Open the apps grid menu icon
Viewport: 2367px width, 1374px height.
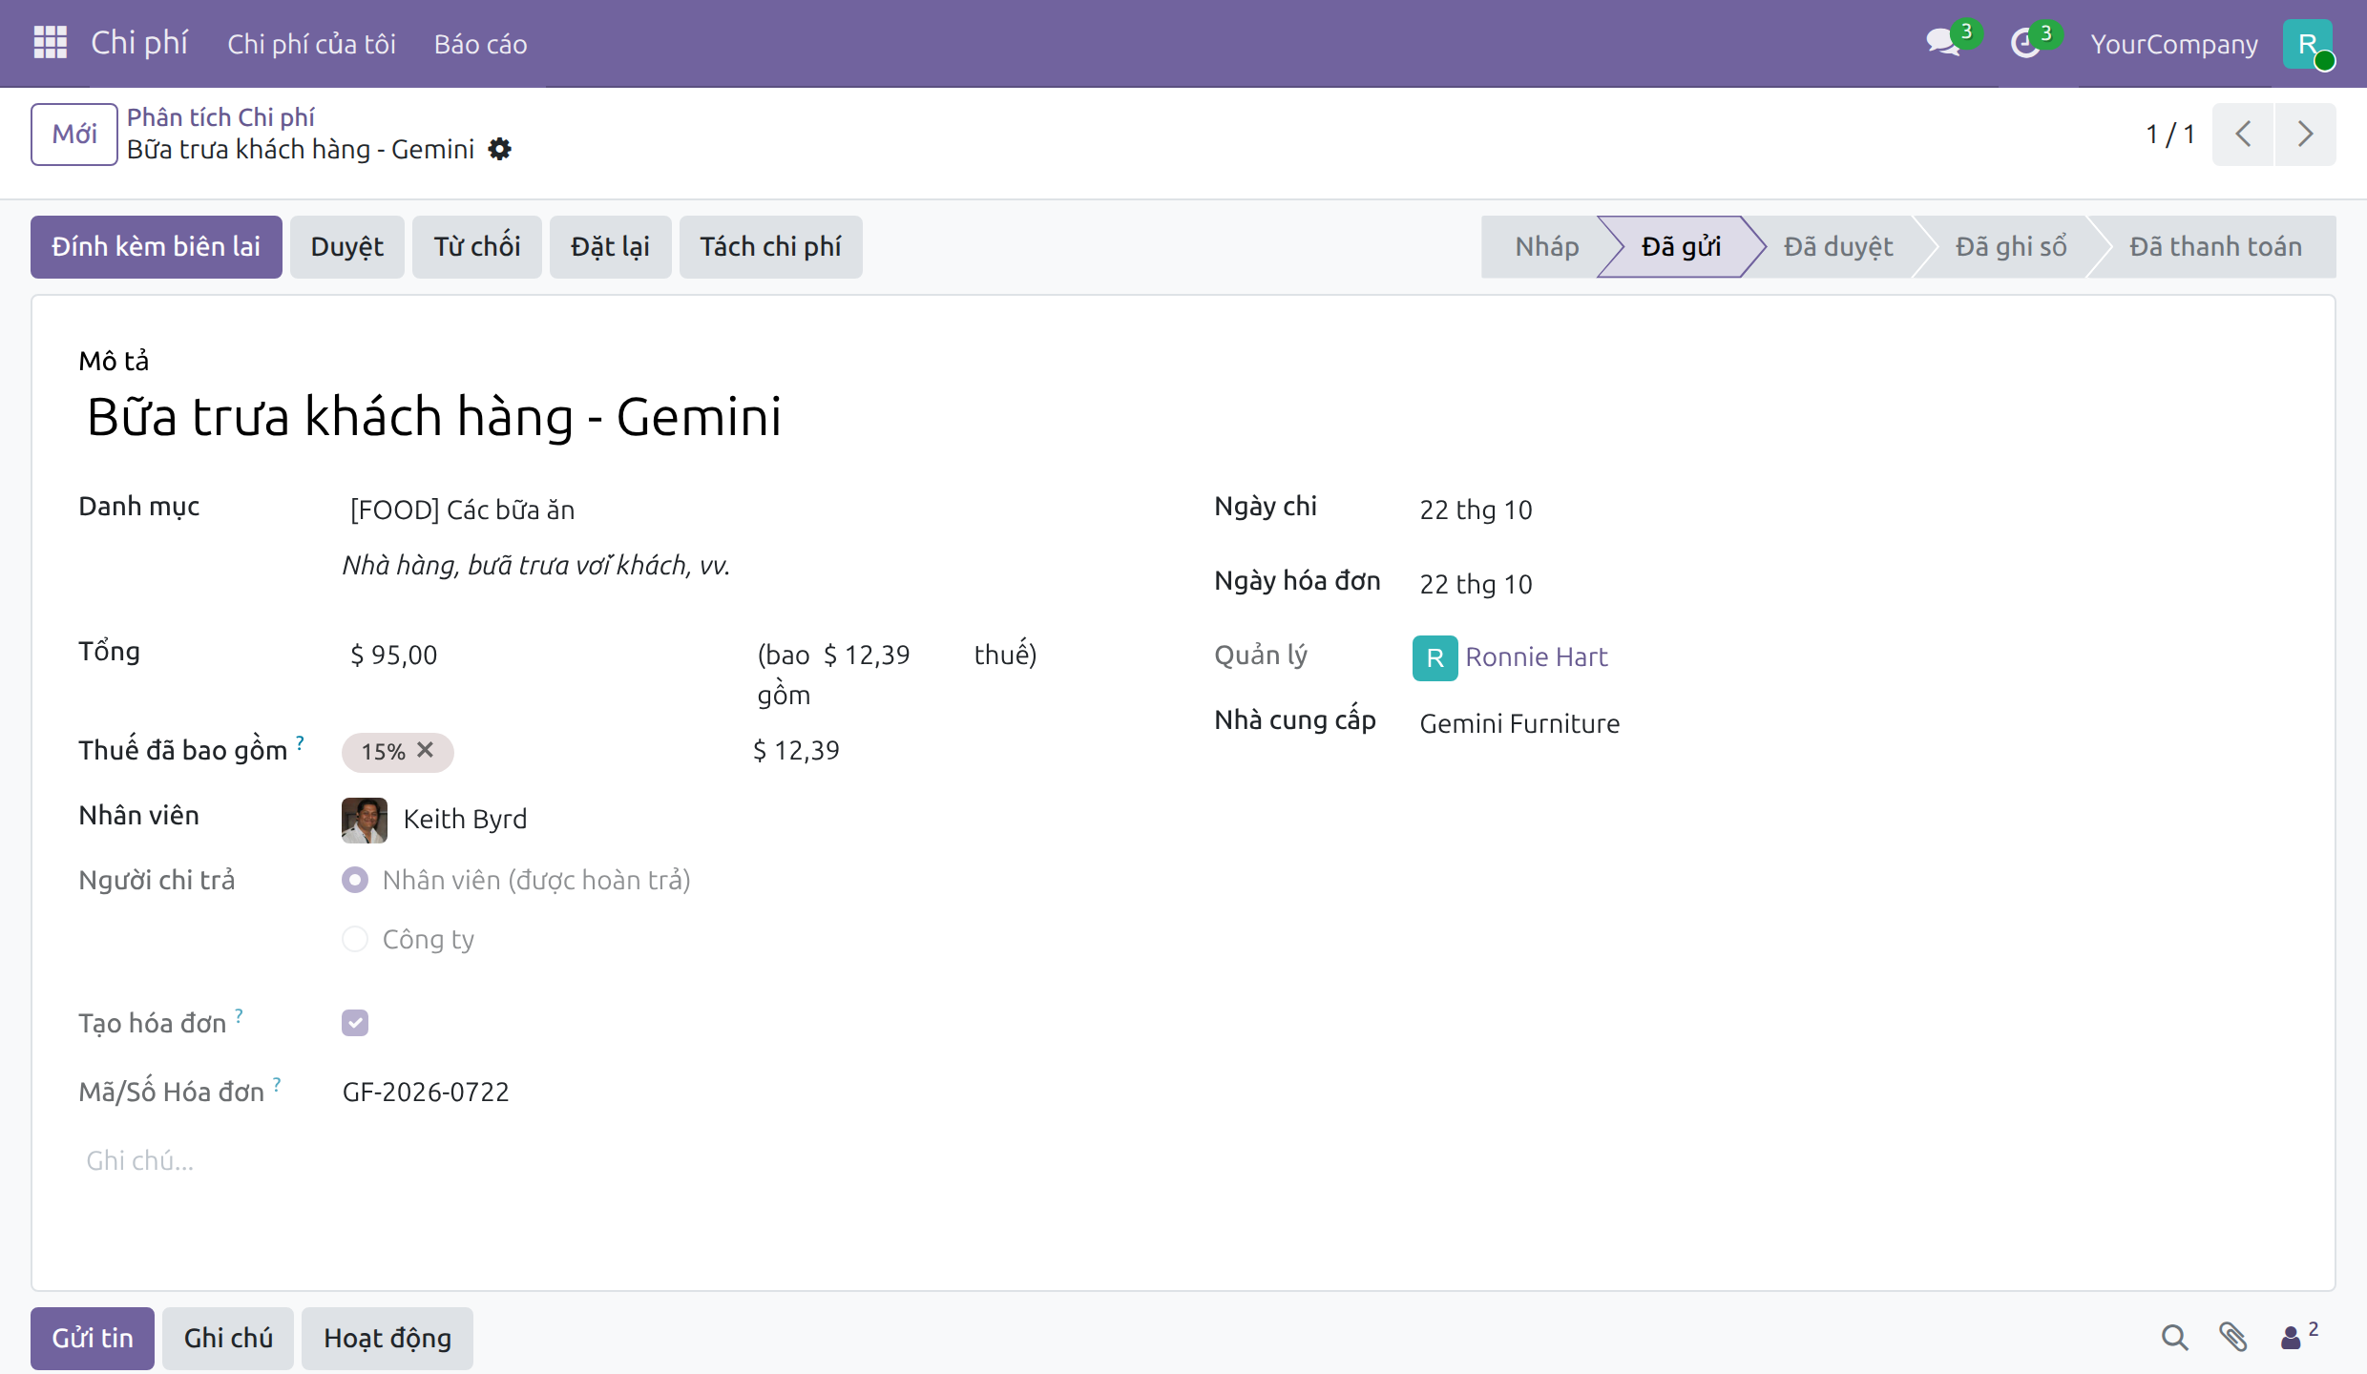coord(50,43)
